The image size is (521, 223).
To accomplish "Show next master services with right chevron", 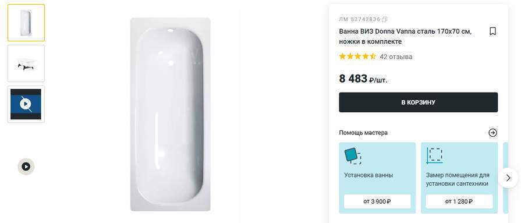I will point(508,178).
